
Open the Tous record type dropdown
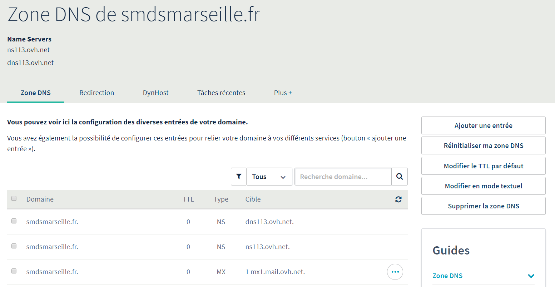click(269, 177)
